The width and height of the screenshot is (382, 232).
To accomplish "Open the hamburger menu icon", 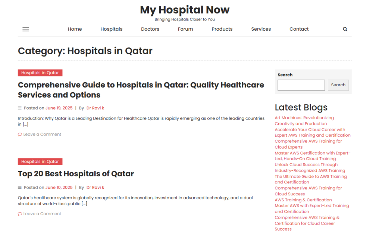I will tap(26, 29).
